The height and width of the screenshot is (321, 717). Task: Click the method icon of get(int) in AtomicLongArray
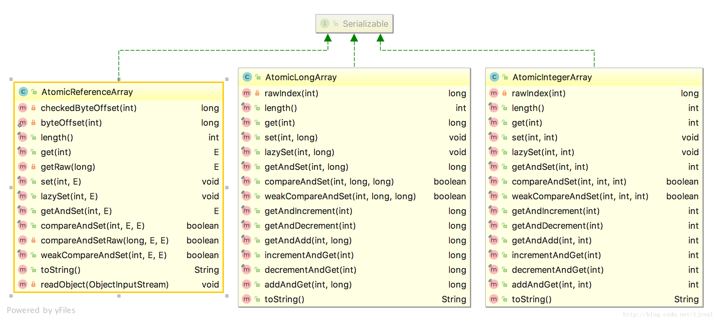(247, 122)
